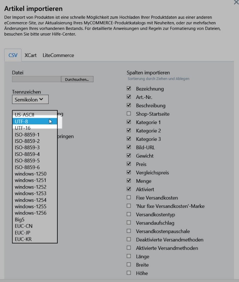This screenshot has width=239, height=282.
Task: Select EUC-KR encoding option
Action: pos(35,239)
